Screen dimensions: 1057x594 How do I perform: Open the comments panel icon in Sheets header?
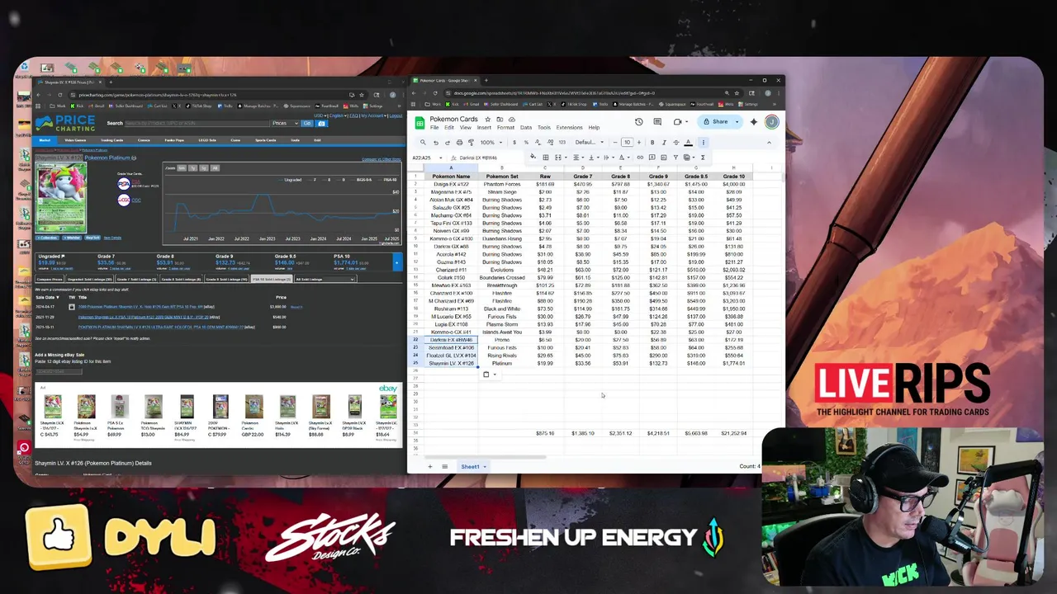pyautogui.click(x=657, y=122)
